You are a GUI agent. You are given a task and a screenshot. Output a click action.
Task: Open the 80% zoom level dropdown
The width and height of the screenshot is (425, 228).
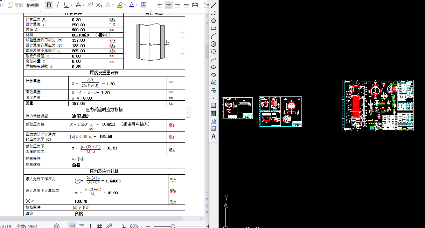[x=136, y=226]
